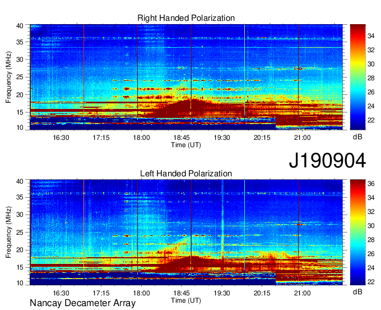Click the 17:15 tick on Right Handed plot
The height and width of the screenshot is (310, 381).
pos(101,138)
